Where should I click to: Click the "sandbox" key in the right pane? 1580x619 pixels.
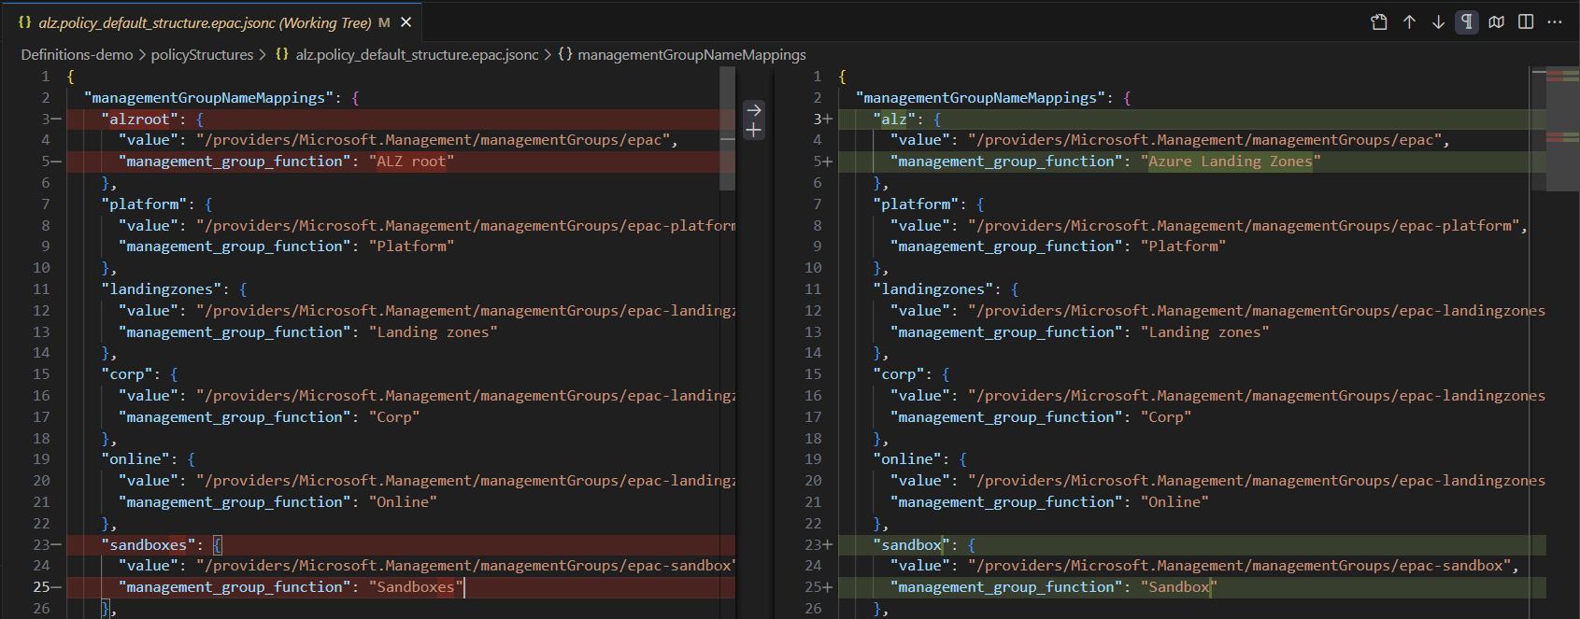click(911, 544)
